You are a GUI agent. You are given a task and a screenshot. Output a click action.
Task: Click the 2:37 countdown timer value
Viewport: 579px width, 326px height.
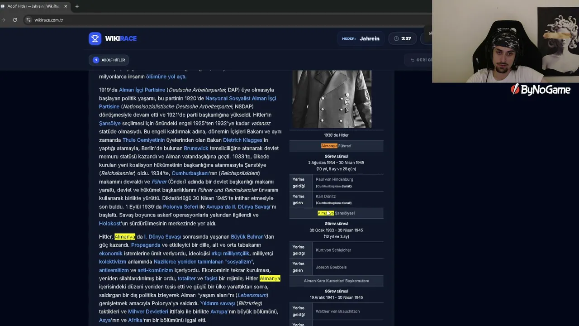coord(406,38)
